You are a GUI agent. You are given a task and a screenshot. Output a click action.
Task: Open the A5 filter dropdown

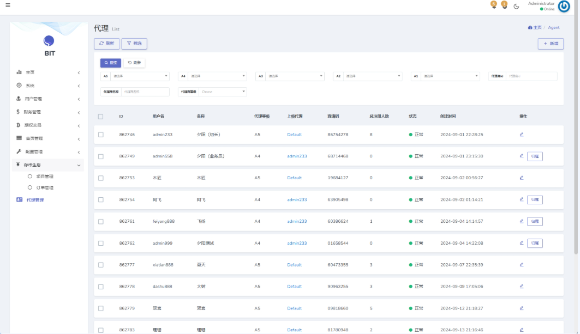pos(141,76)
